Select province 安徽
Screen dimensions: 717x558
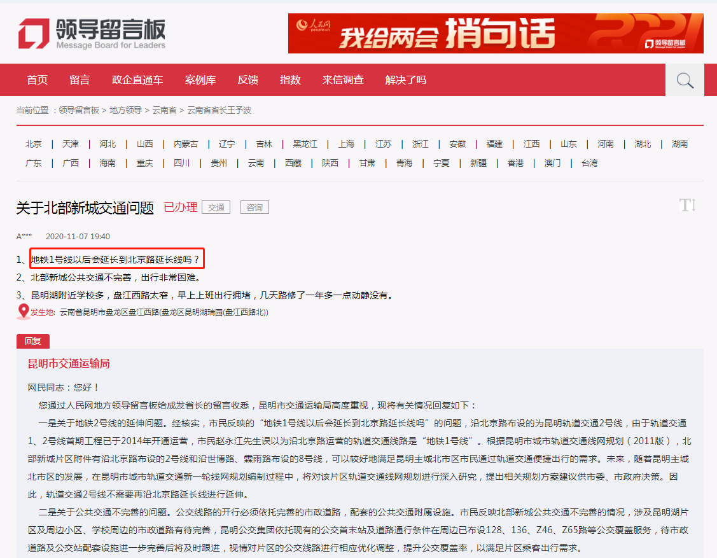(457, 144)
